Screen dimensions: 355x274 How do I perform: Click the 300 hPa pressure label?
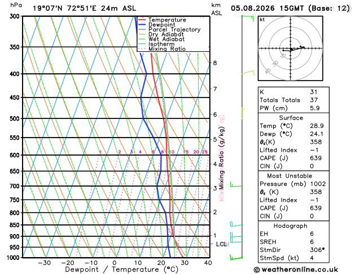(16, 16)
